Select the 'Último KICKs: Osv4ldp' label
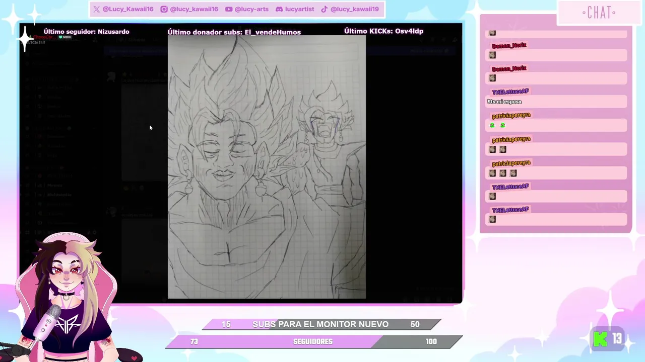Viewport: 645px width, 362px height. click(383, 31)
